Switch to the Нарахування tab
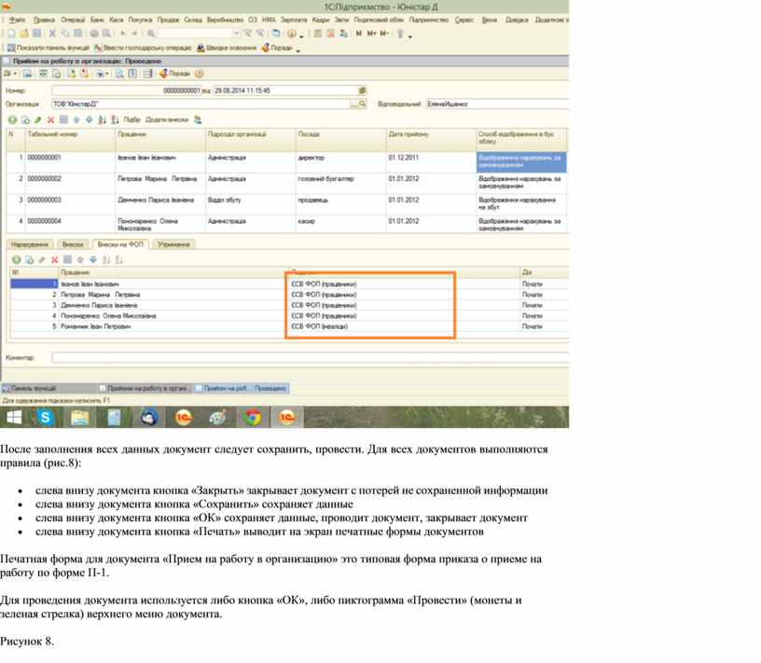 [x=30, y=244]
